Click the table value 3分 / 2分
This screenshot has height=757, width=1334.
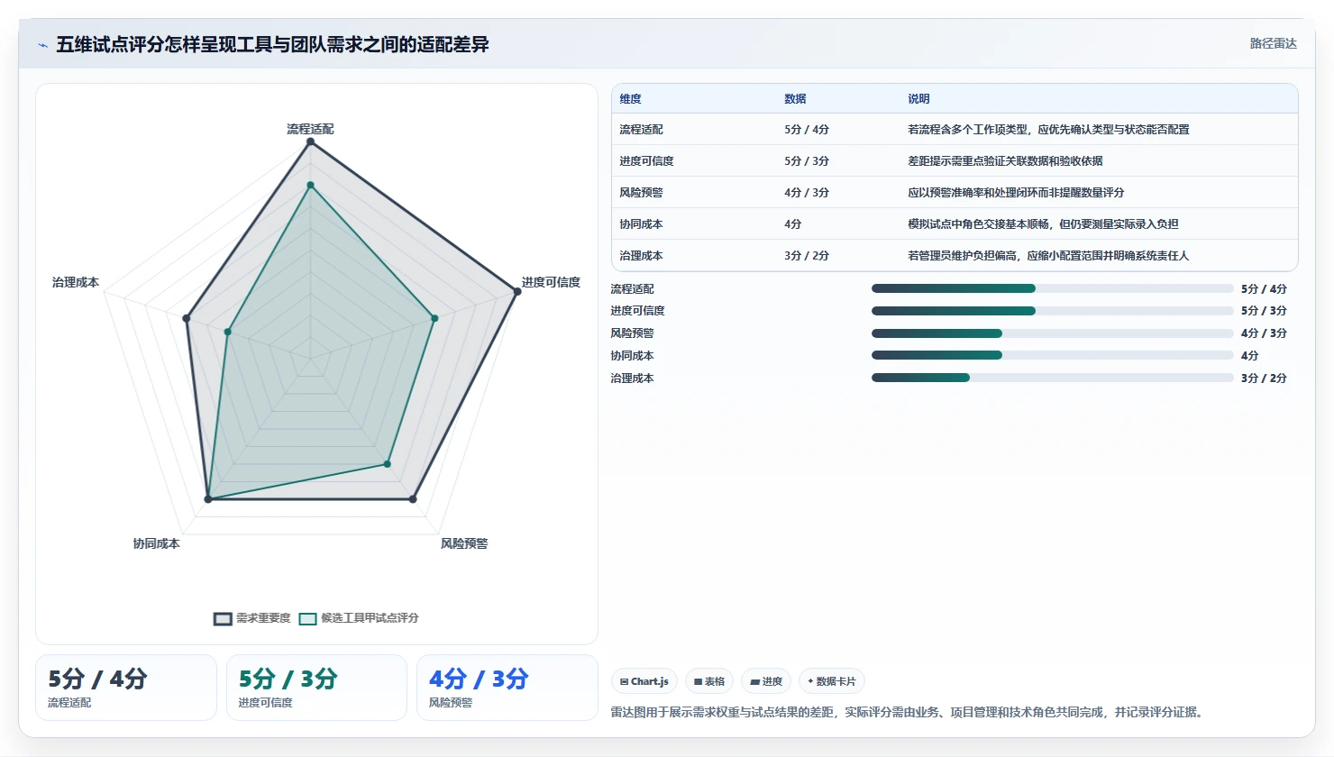[x=807, y=256]
